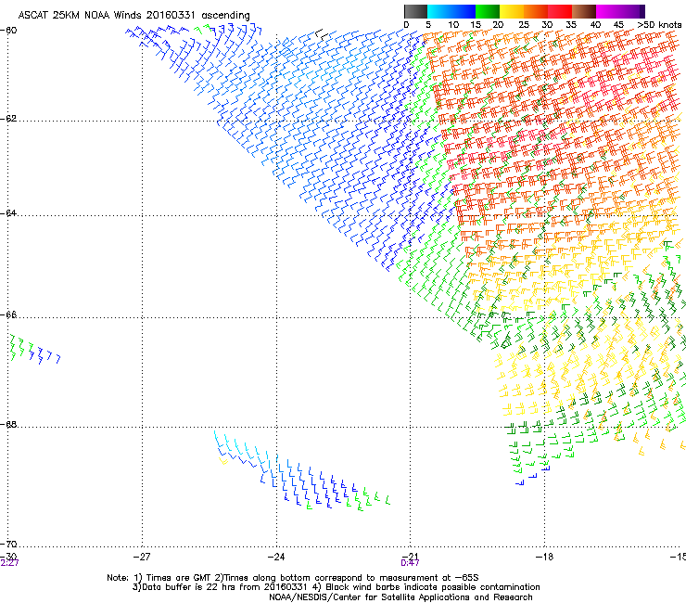Click the longitude label '-27'
Viewport: 686px width, 603px height.
[141, 557]
